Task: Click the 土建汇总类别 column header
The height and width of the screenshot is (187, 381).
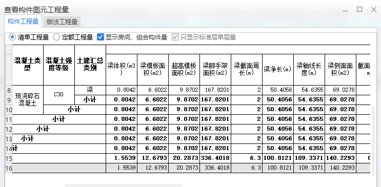Action: pos(90,65)
